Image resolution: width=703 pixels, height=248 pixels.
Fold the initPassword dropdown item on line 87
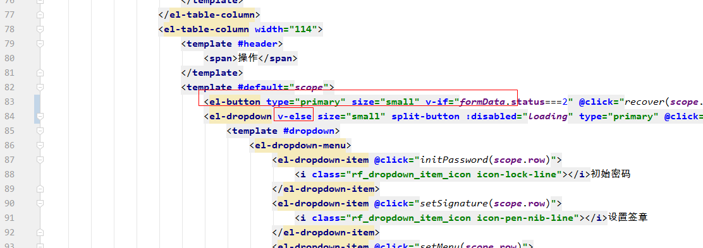tap(40, 160)
